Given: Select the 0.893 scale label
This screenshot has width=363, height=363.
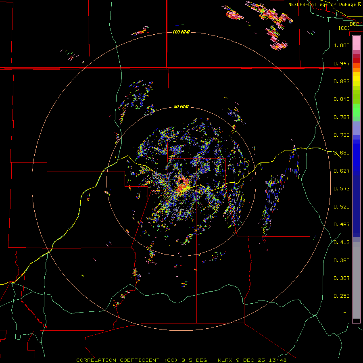Looking at the screenshot, I should 342,81.
